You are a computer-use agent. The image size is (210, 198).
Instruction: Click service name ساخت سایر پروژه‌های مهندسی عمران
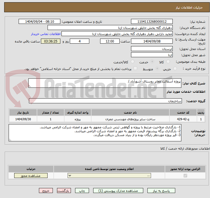(x=130, y=119)
